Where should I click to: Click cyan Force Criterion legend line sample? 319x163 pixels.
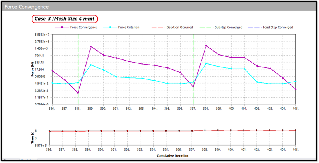110,27
